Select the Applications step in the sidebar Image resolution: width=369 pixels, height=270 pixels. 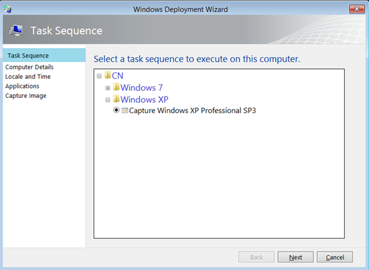(x=22, y=86)
